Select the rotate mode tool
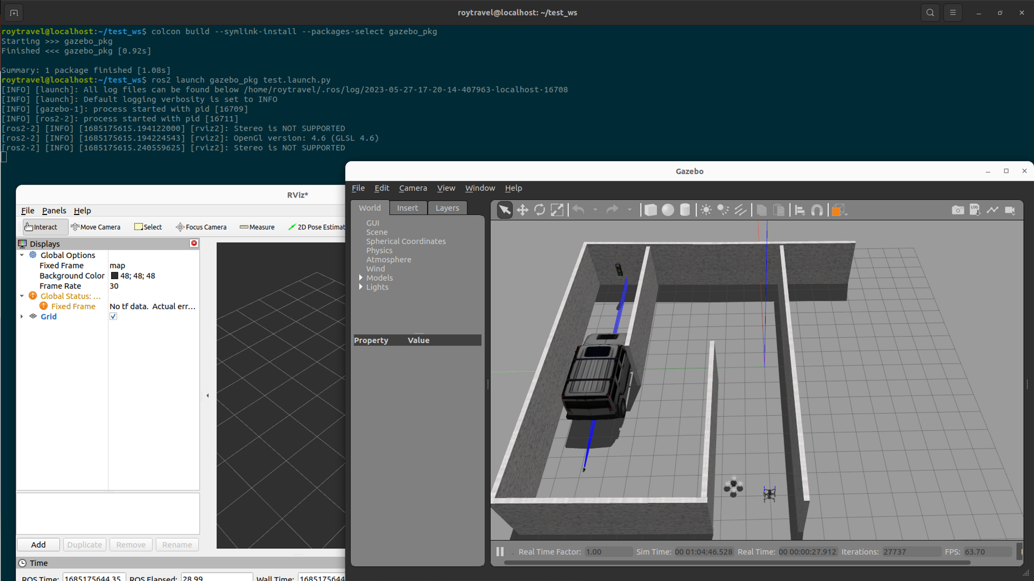This screenshot has height=581, width=1034. pyautogui.click(x=539, y=210)
